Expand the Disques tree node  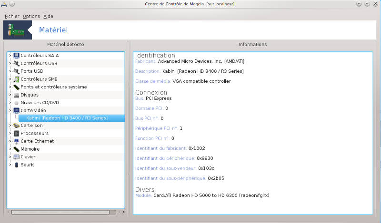pos(10,95)
